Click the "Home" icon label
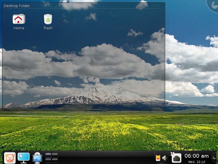This screenshot has width=218, height=164. (19, 28)
